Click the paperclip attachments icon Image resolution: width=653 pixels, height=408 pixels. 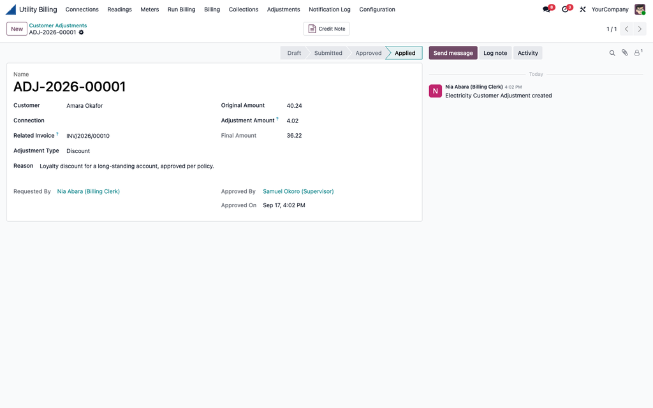pos(625,52)
